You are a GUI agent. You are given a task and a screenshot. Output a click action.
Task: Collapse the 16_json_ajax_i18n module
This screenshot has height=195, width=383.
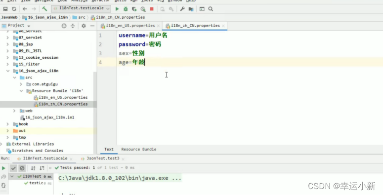8,71
